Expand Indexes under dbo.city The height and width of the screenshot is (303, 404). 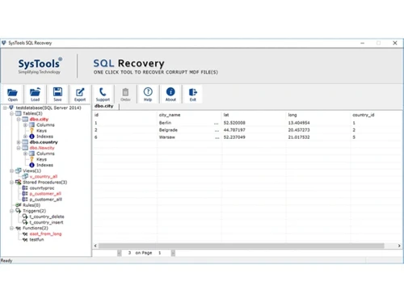(25, 137)
